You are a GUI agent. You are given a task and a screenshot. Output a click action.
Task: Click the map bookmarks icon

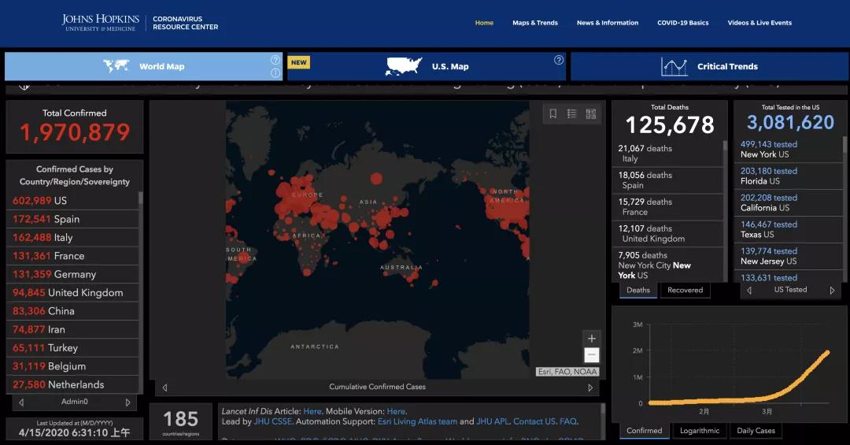(x=553, y=114)
